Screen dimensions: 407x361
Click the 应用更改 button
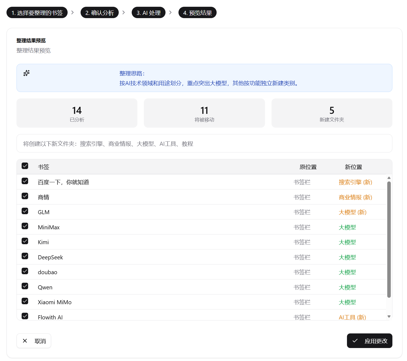(370, 341)
